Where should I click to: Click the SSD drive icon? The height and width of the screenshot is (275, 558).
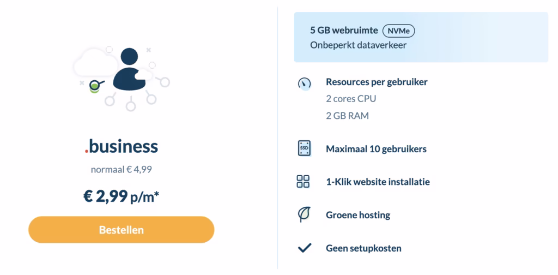pyautogui.click(x=304, y=148)
